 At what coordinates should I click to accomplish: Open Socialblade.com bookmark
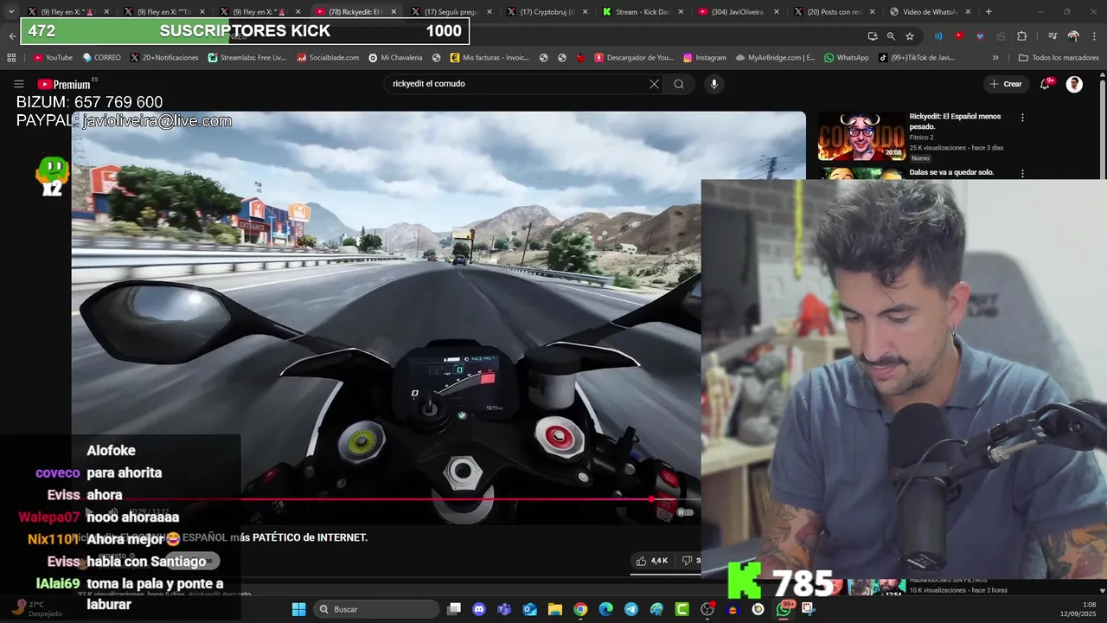tap(328, 58)
